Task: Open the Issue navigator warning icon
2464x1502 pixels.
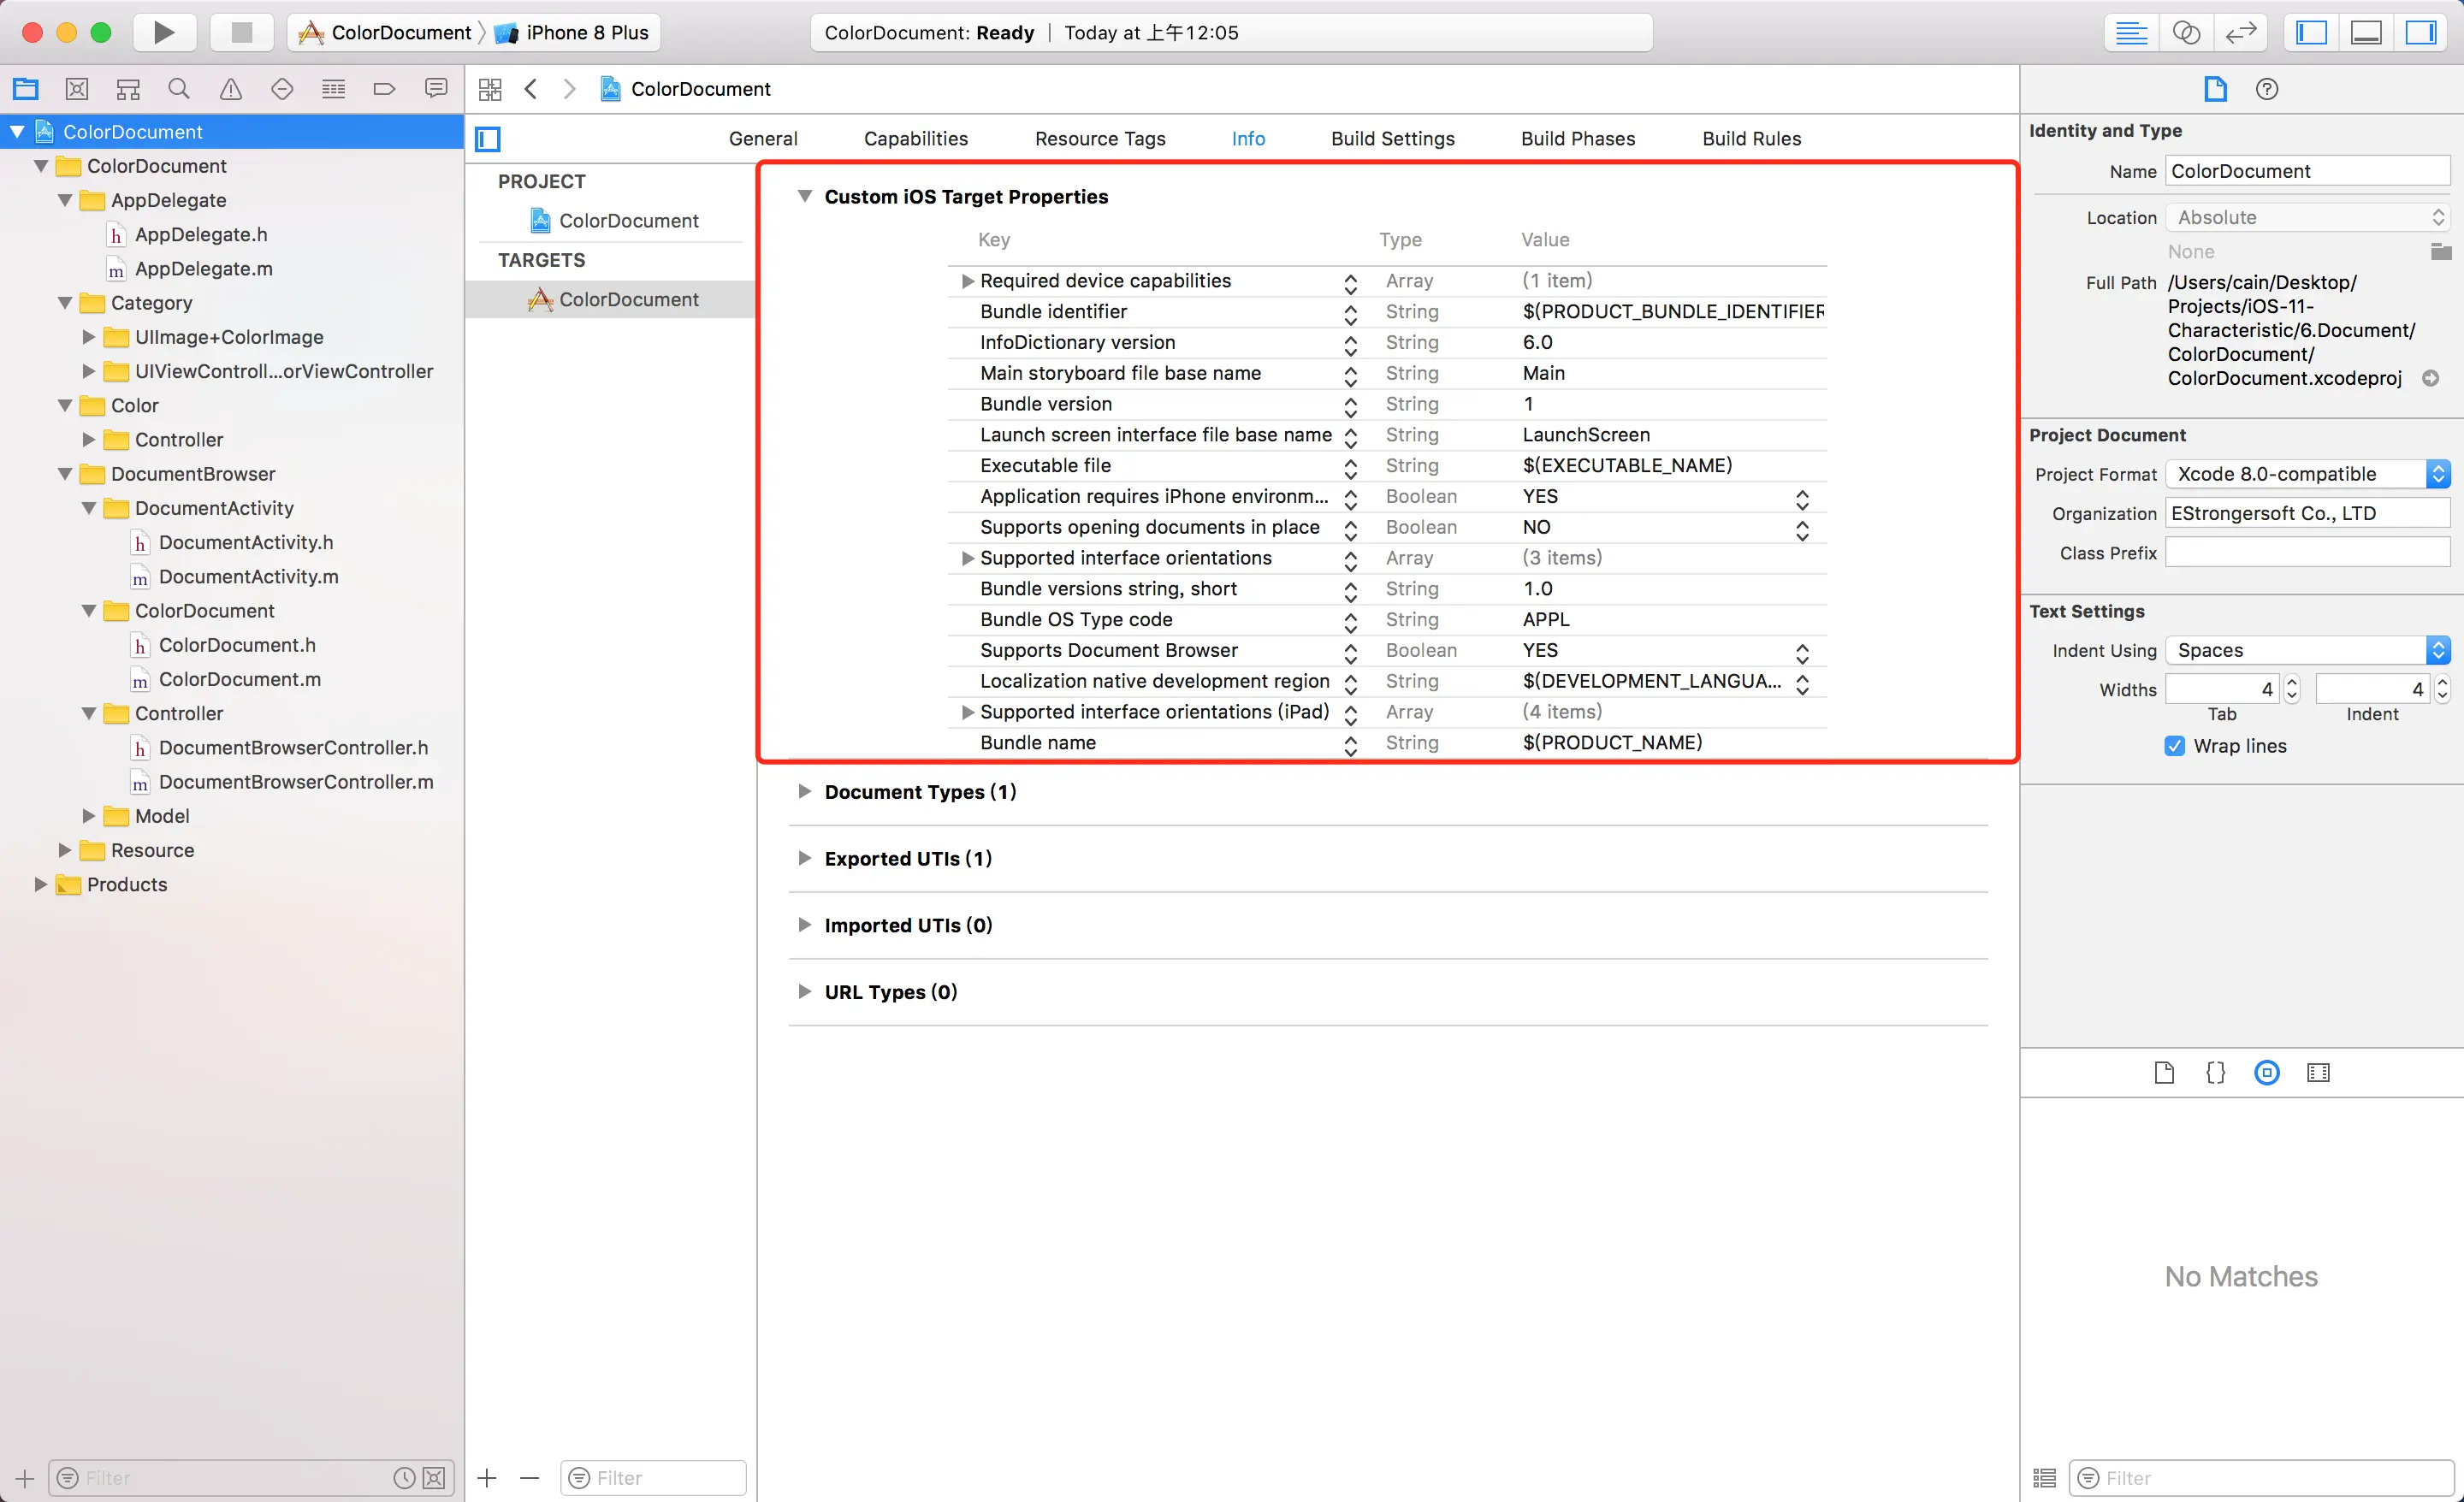Action: point(231,89)
